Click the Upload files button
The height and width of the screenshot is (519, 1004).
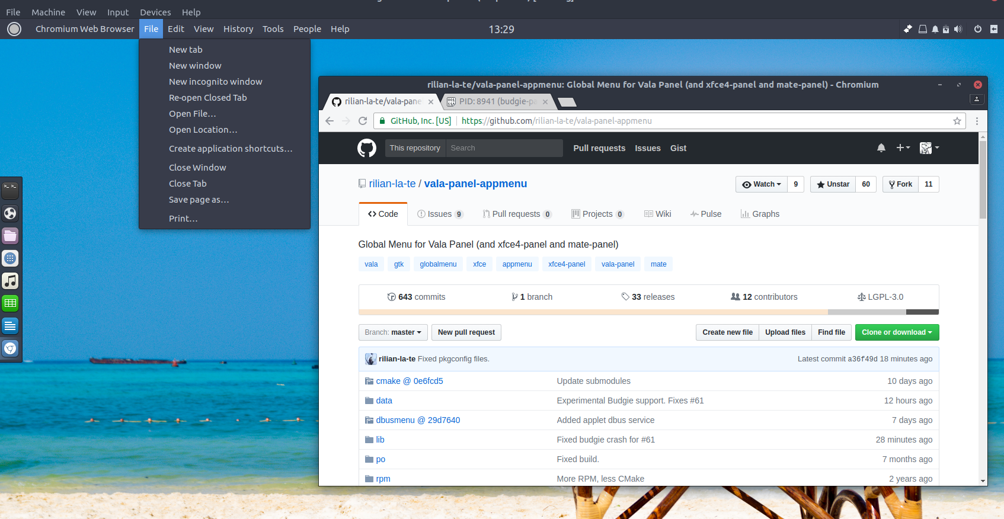click(785, 332)
